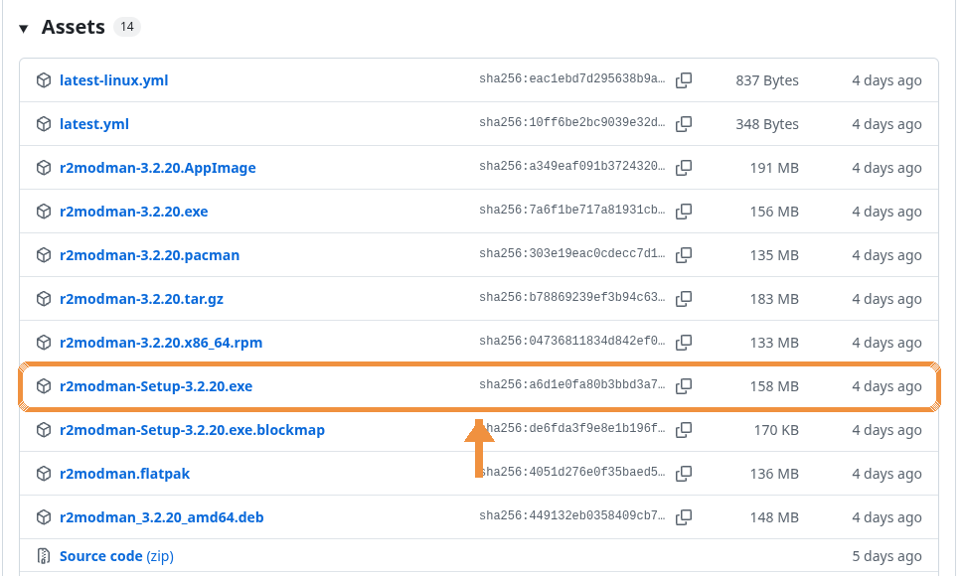Download r2modman-3.2.20.pacman package
Viewport: 964px width, 576px height.
pyautogui.click(x=149, y=255)
